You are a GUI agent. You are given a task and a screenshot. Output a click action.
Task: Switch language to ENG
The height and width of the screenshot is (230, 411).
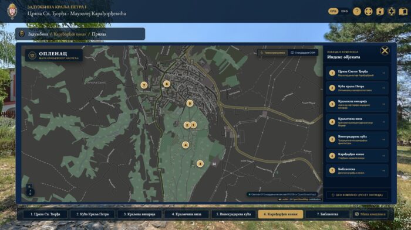tap(345, 11)
